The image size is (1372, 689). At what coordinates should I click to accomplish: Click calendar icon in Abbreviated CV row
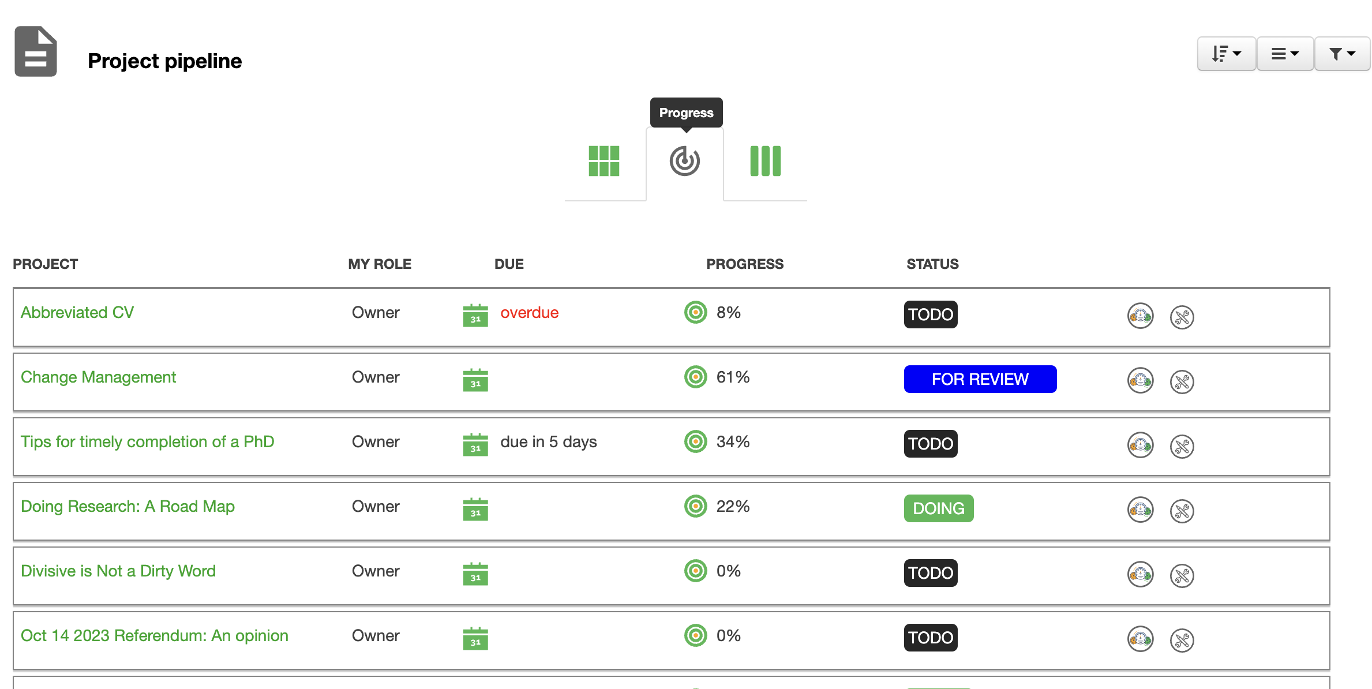475,315
